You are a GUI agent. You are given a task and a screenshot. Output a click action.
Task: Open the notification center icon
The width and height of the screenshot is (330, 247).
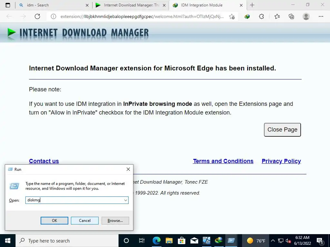click(320, 241)
